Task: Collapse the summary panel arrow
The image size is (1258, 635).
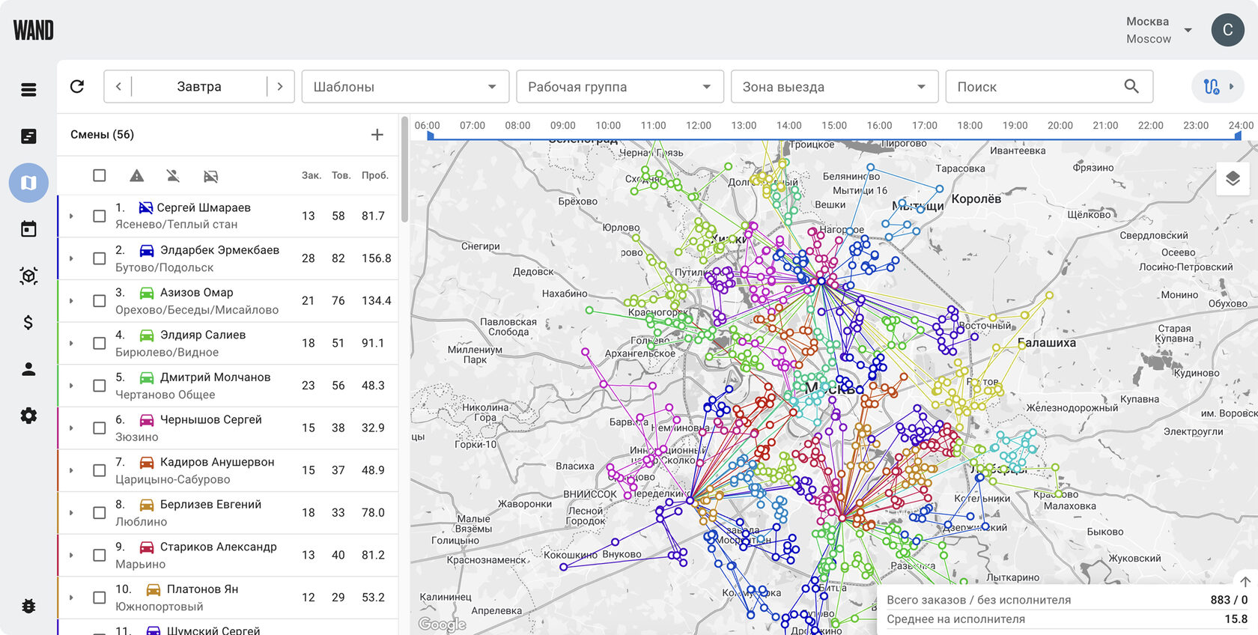Action: tap(1245, 582)
